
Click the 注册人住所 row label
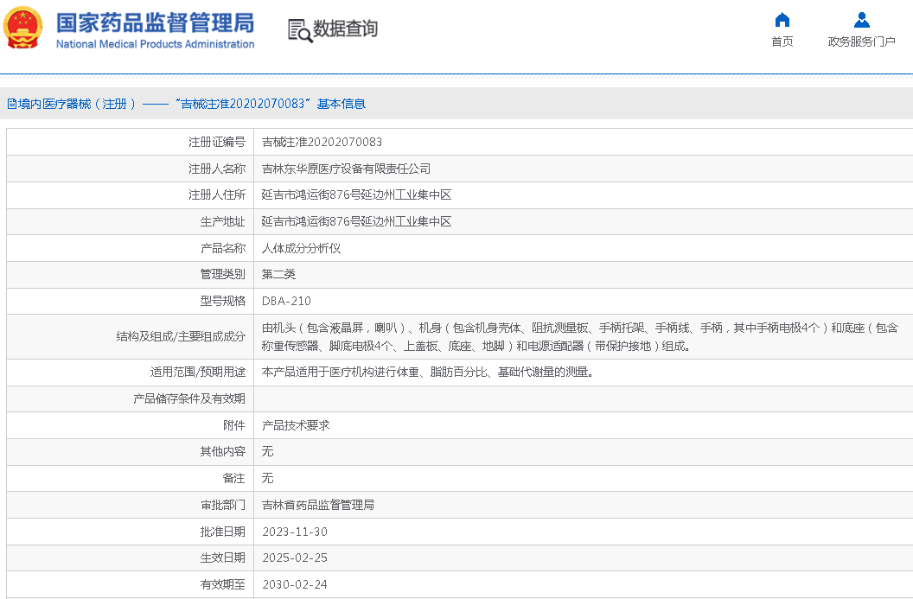[217, 195]
